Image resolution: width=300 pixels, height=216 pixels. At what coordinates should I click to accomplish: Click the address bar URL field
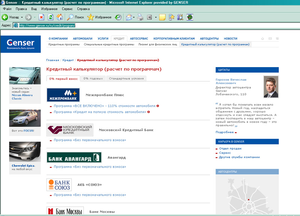point(156,25)
